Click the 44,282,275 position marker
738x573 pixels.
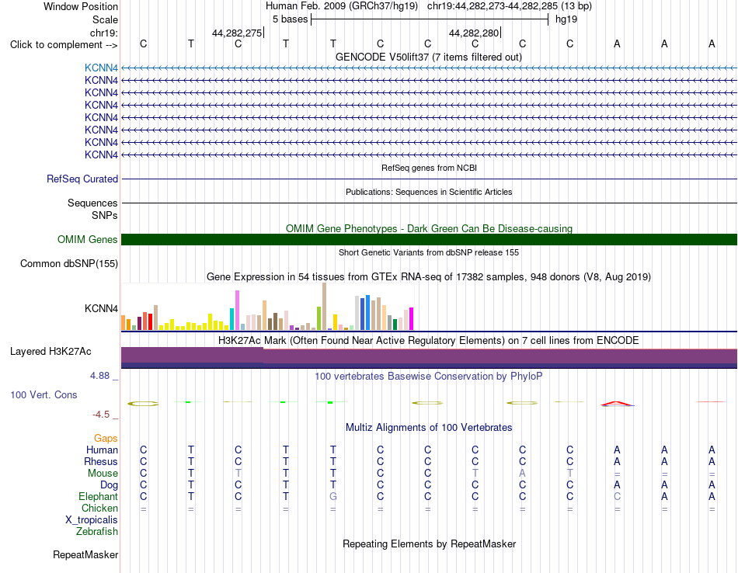pyautogui.click(x=237, y=33)
